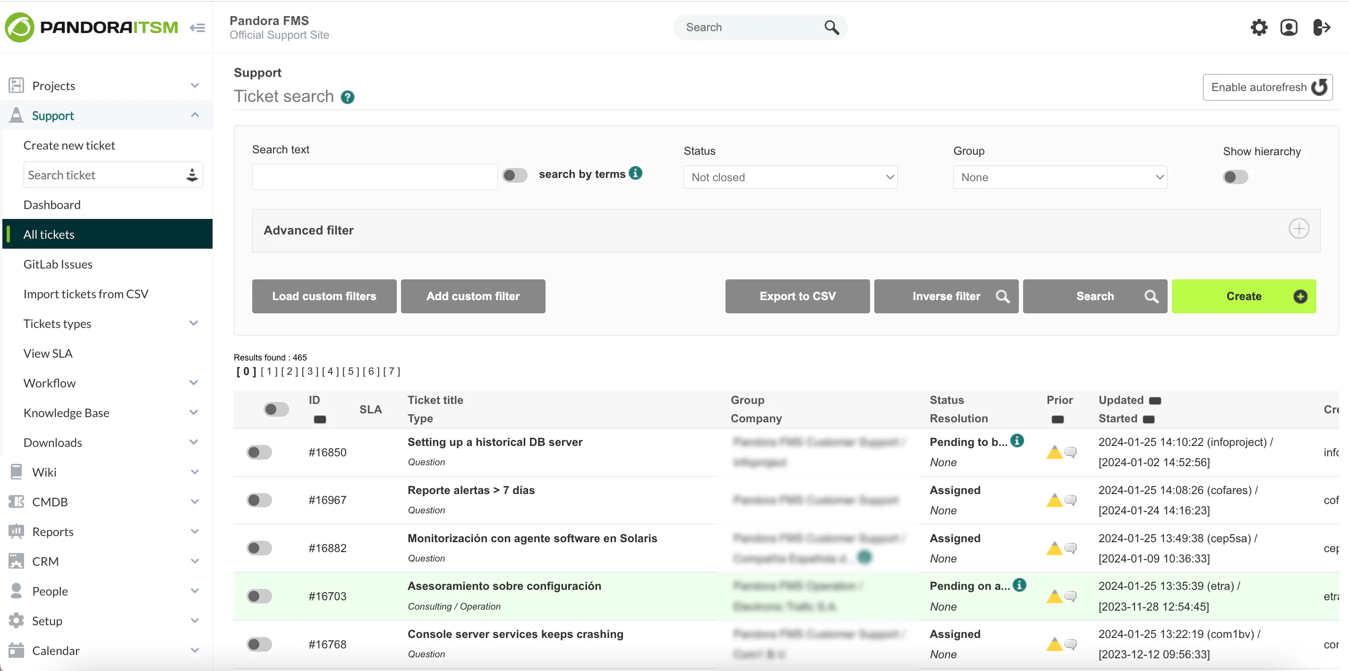Click the Pandora ITSM logo
1349x671 pixels.
(91, 27)
